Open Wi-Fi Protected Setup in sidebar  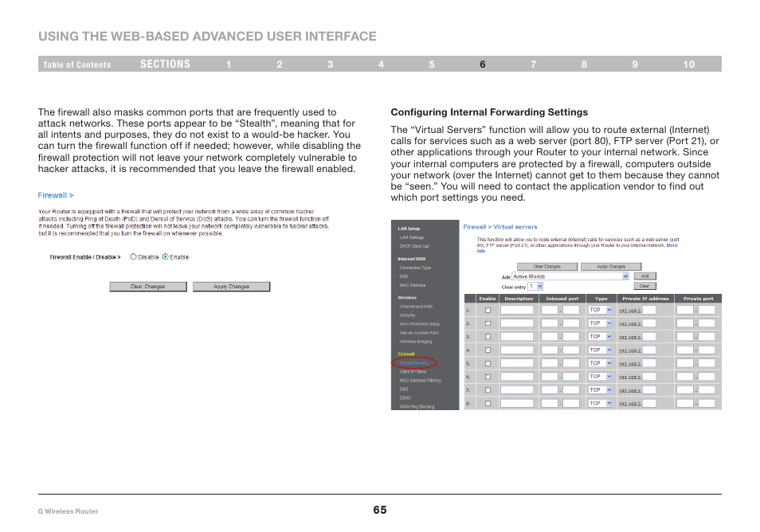coord(419,323)
